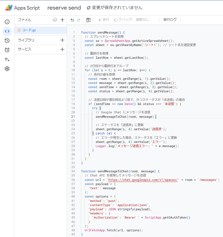The width and height of the screenshot is (223, 237).
Task: Click the '送信済' string on line 24
Action: point(157,129)
